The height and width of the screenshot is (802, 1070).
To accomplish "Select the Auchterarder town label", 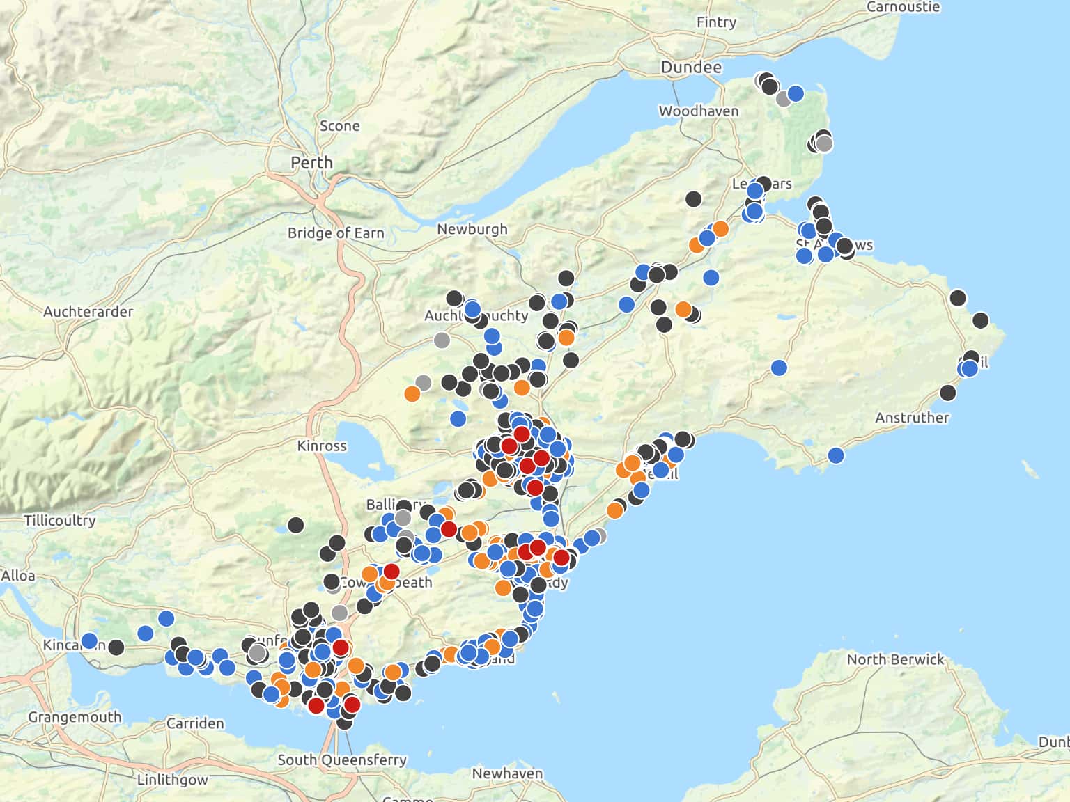I will [x=88, y=312].
